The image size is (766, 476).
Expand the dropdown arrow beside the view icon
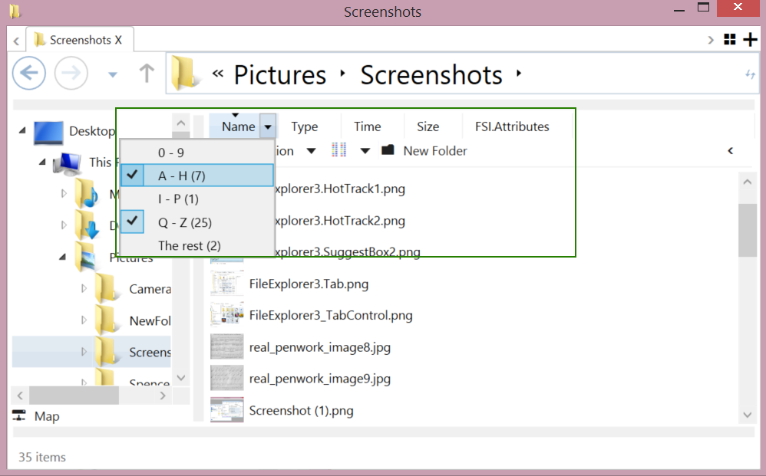point(365,151)
